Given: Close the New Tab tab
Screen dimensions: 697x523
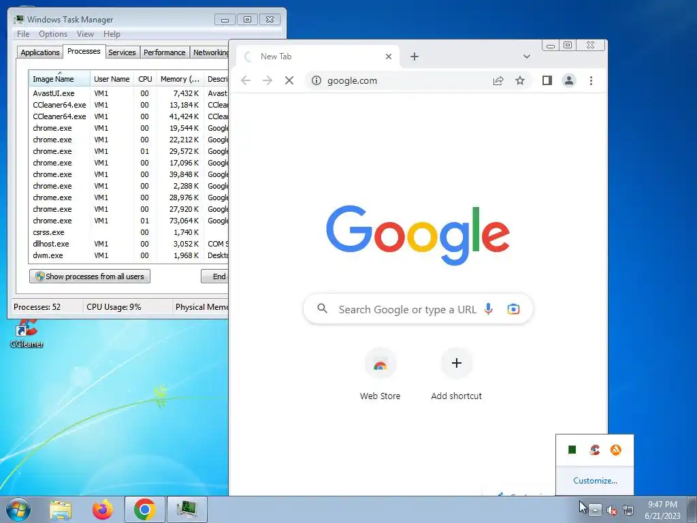Looking at the screenshot, I should pyautogui.click(x=389, y=57).
